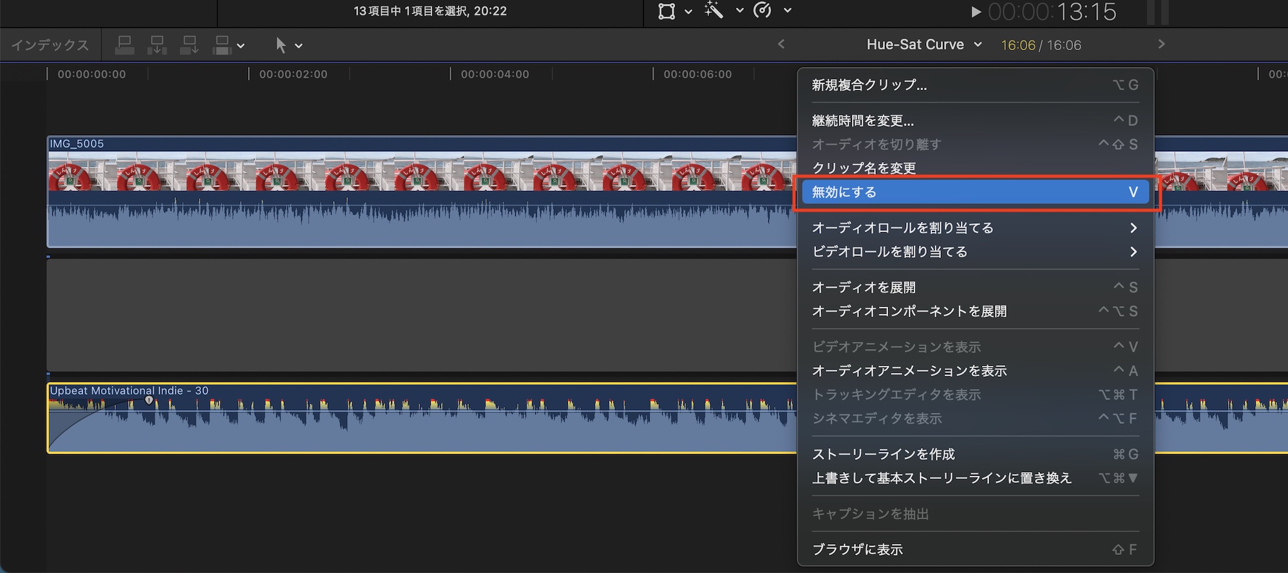Image resolution: width=1288 pixels, height=573 pixels.
Task: Open the Transform tool options chevron
Action: (x=688, y=12)
